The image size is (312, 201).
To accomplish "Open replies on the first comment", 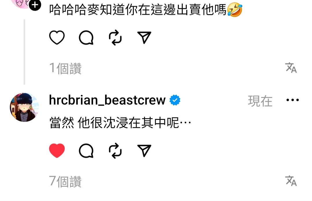I will coord(86,38).
